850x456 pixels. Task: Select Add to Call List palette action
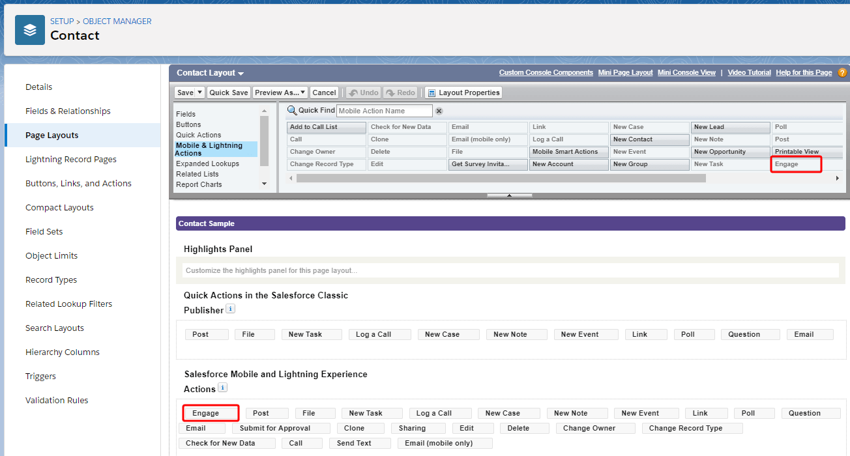327,127
